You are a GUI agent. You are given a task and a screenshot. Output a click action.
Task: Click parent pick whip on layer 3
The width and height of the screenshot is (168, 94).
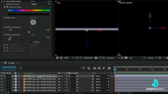click(93, 82)
